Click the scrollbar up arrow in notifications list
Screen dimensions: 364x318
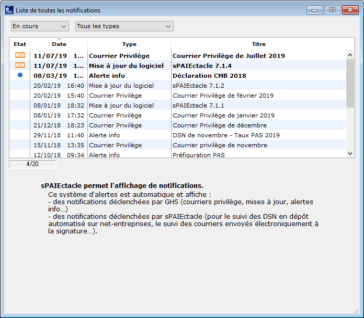[x=350, y=55]
